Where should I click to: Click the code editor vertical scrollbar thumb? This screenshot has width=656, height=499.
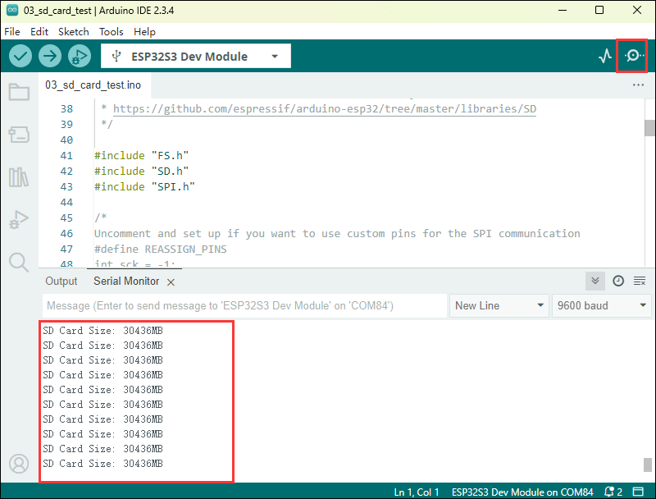point(649,128)
